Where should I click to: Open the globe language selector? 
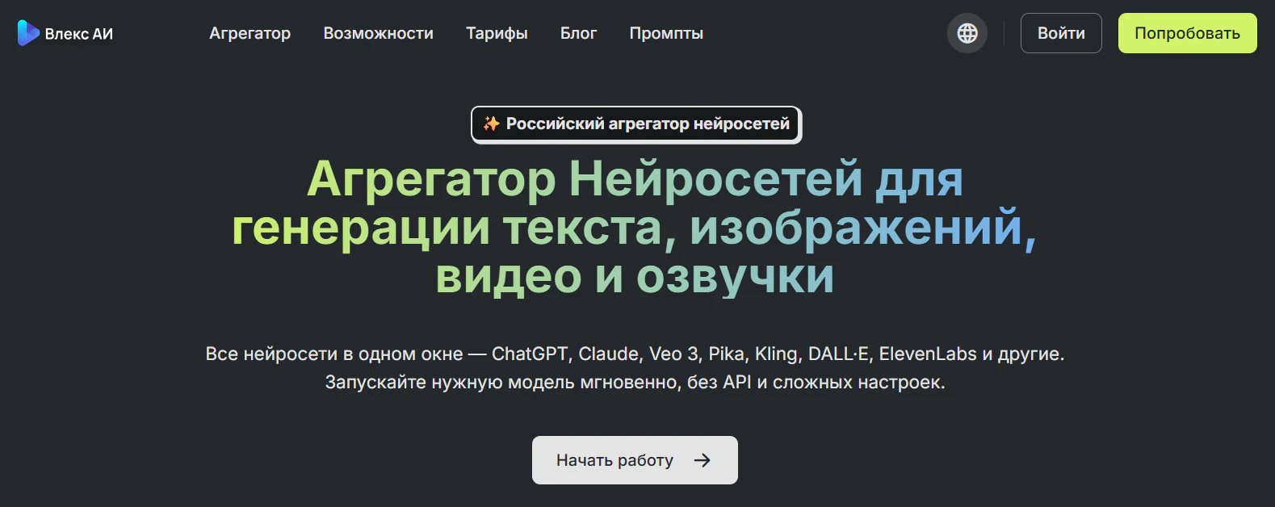pos(967,33)
